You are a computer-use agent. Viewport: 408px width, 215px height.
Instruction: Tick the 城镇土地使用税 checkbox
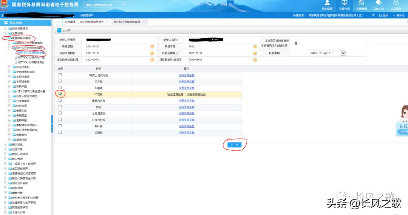click(60, 75)
